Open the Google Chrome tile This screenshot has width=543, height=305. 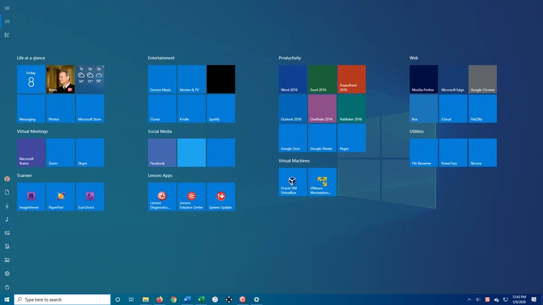click(x=482, y=79)
